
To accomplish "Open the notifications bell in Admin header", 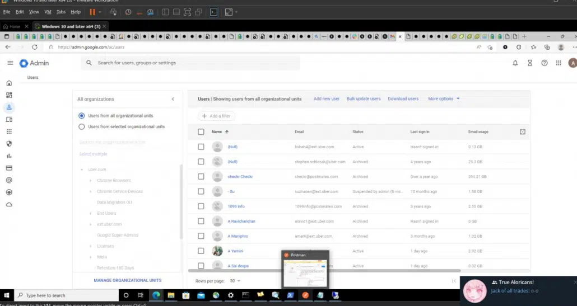I will pos(515,63).
